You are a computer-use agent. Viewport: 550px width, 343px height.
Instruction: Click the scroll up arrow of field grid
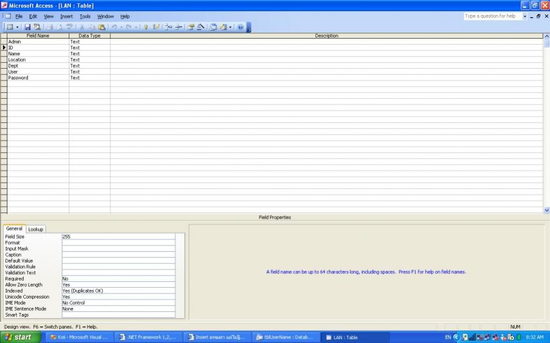point(546,36)
